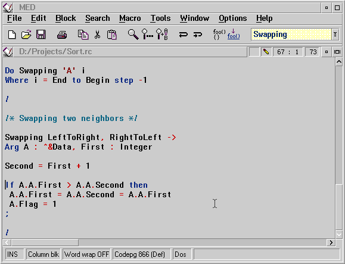Toggle Word wrap OFF status field
The image size is (345, 264).
(86, 254)
